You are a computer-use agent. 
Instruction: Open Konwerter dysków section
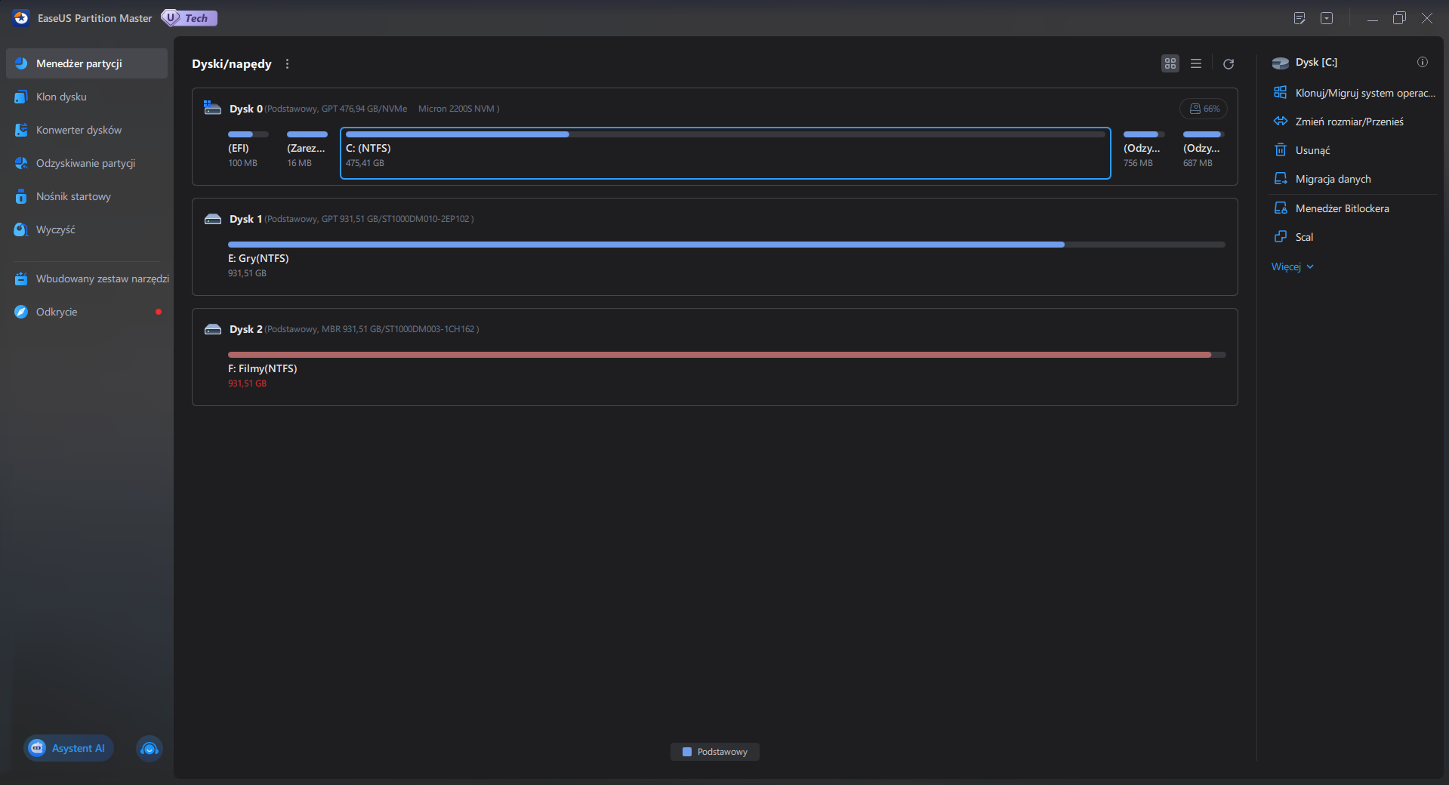point(87,130)
